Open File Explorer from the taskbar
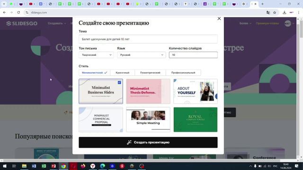 [x=24, y=166]
